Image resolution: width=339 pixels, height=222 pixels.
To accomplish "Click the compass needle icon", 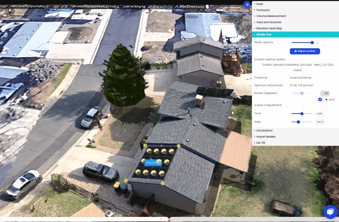I will 10,11.
